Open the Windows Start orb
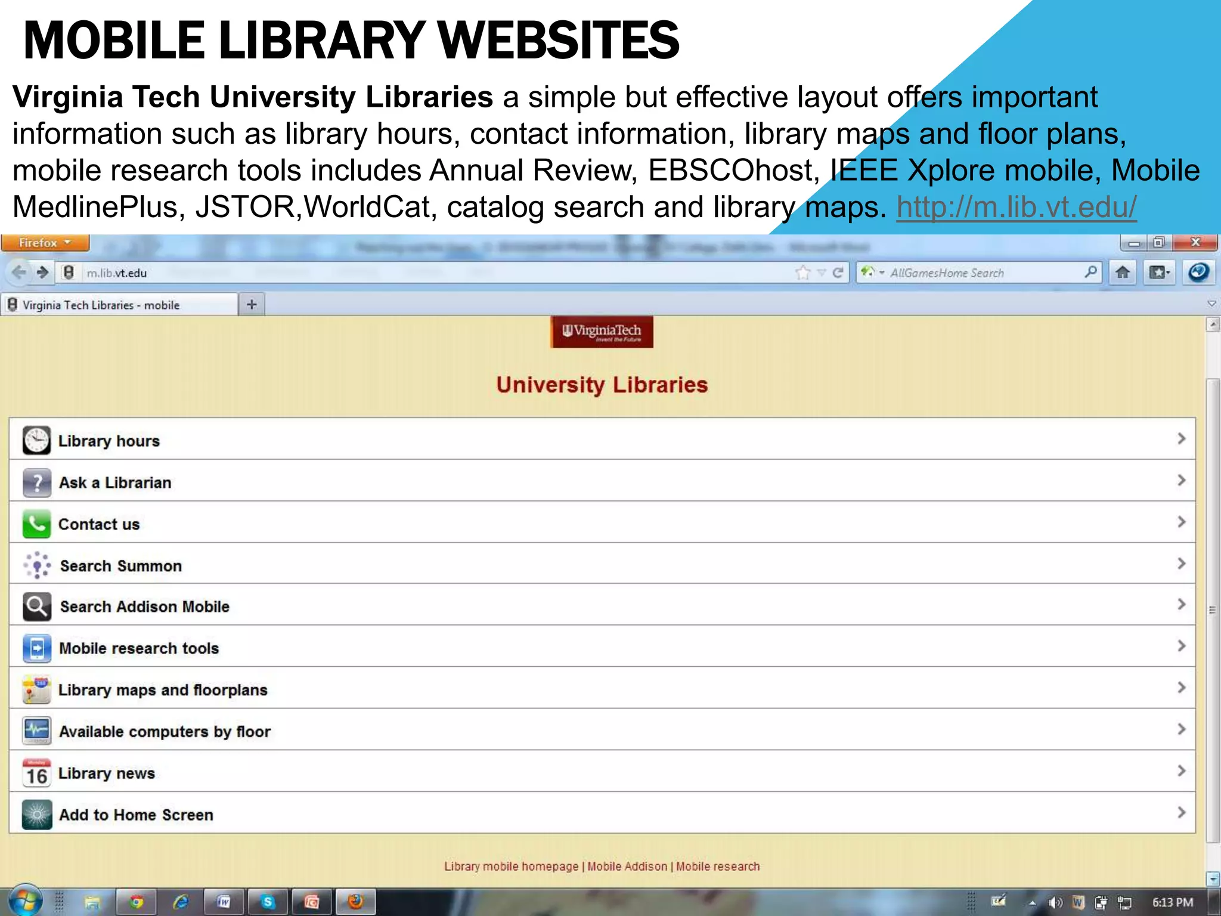Image resolution: width=1221 pixels, height=916 pixels. (26, 901)
